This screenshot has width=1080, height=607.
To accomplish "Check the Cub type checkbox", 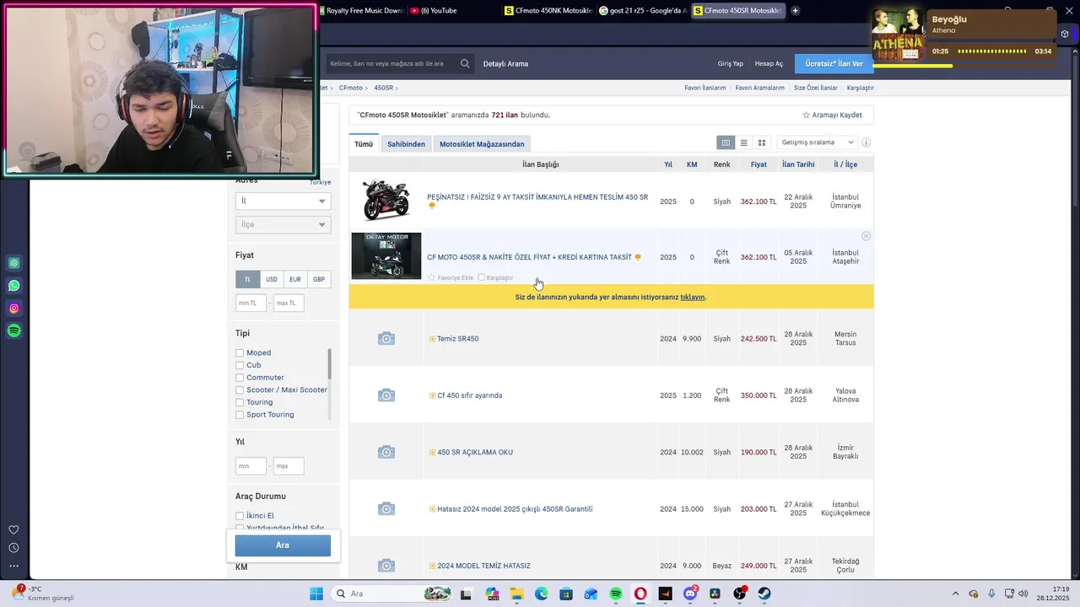I will tap(240, 365).
